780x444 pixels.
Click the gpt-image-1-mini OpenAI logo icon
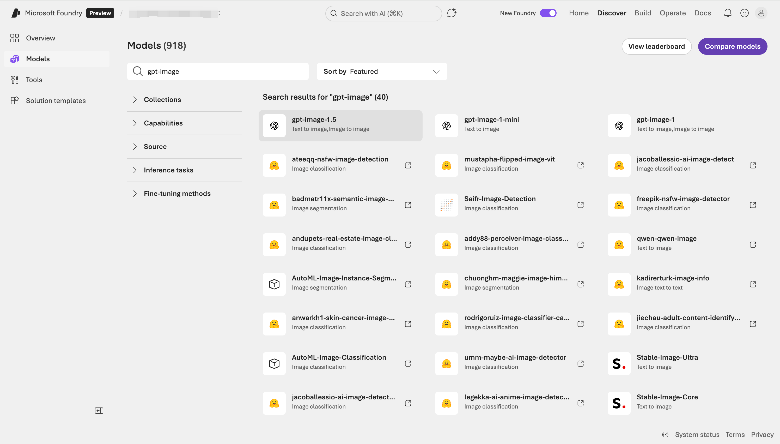pyautogui.click(x=446, y=126)
